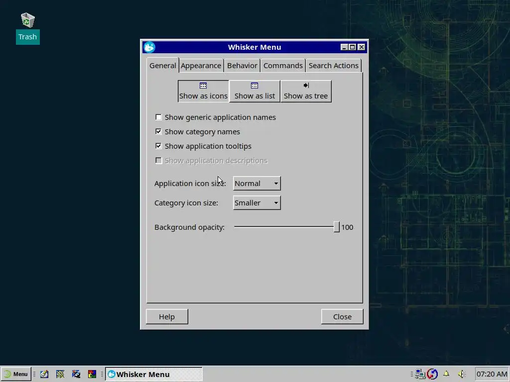Open the network tray icon
Viewport: 510px width, 382px height.
point(420,374)
